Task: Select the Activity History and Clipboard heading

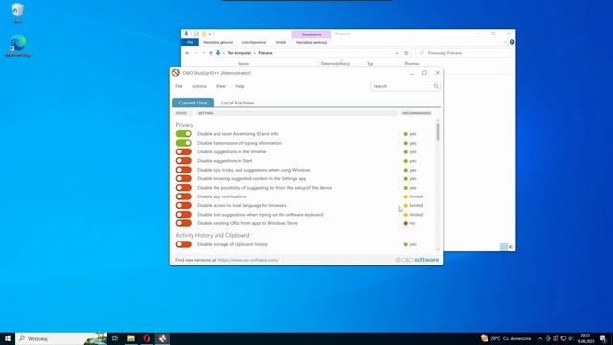Action: [213, 235]
